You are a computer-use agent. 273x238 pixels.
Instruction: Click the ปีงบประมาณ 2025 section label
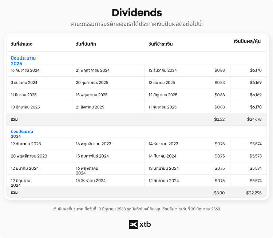coord(23,61)
